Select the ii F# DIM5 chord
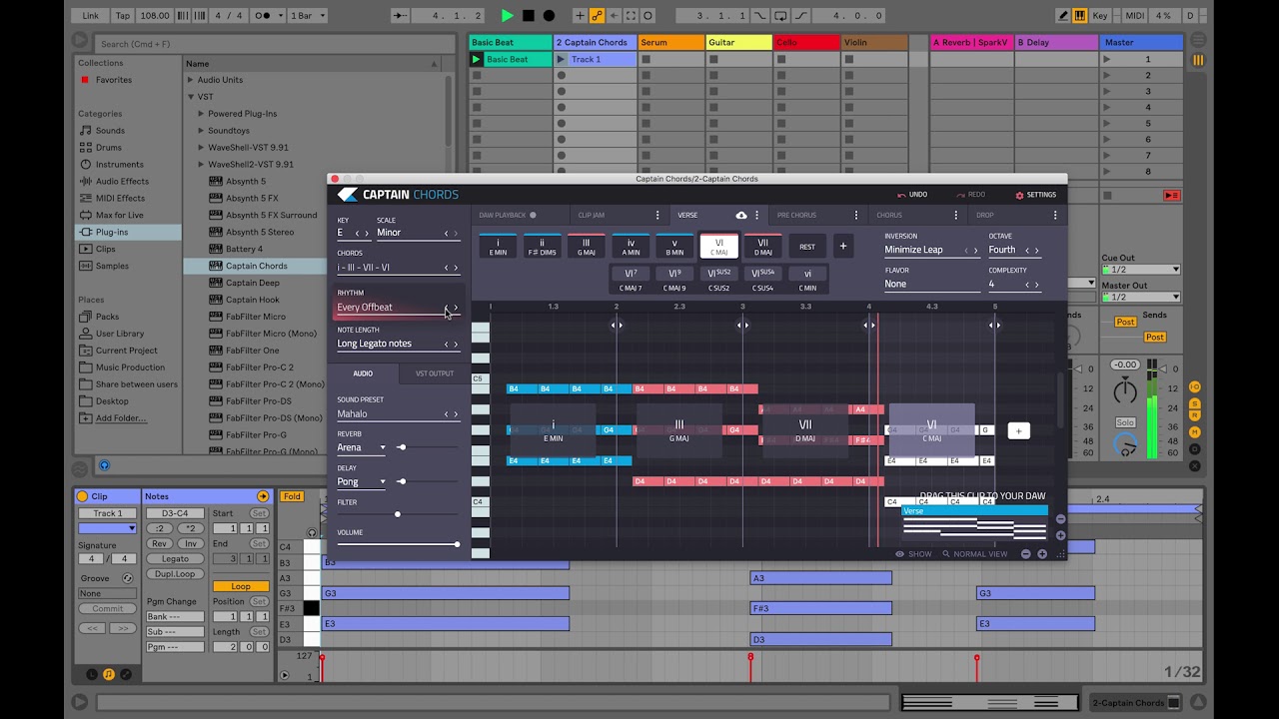 coord(542,247)
